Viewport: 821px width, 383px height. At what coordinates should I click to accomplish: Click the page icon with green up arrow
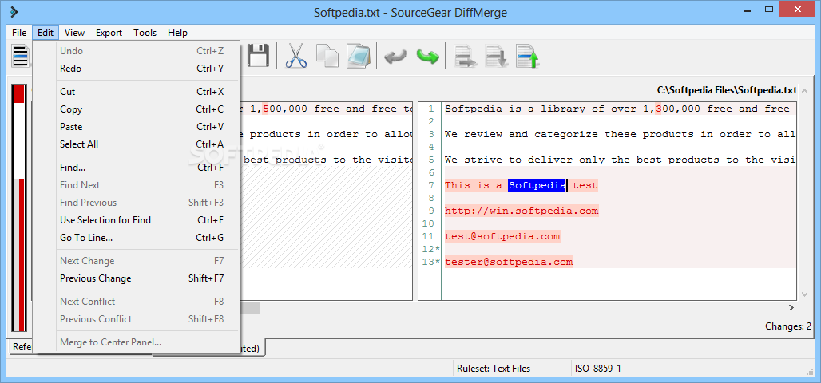528,56
